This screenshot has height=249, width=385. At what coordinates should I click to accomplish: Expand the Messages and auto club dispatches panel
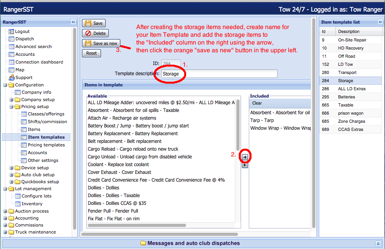(x=378, y=244)
